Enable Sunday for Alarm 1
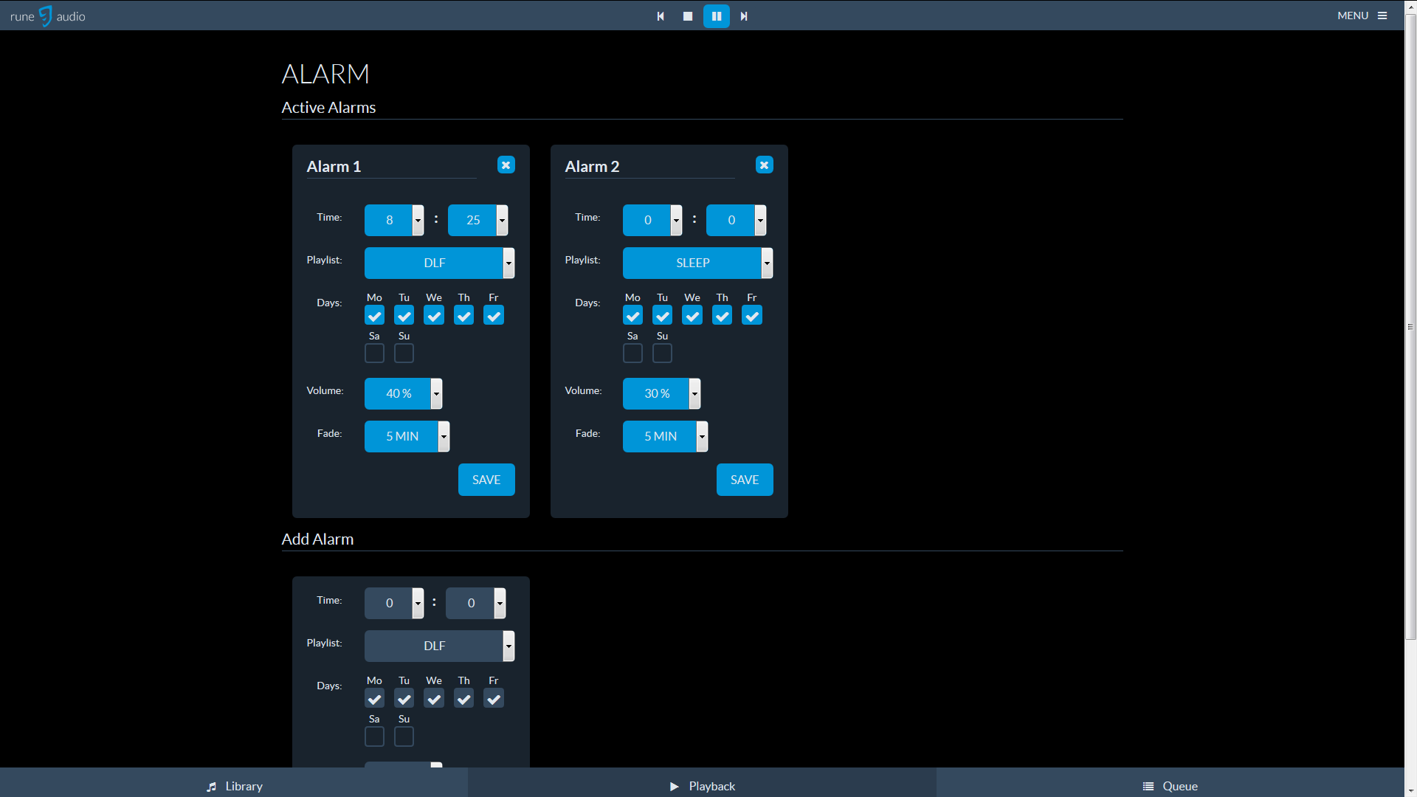Image resolution: width=1417 pixels, height=797 pixels. [404, 353]
